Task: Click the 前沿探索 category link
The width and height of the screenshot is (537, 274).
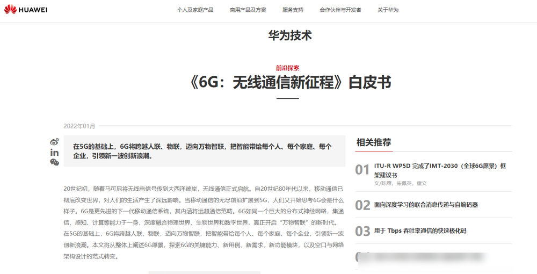Action: pos(288,68)
